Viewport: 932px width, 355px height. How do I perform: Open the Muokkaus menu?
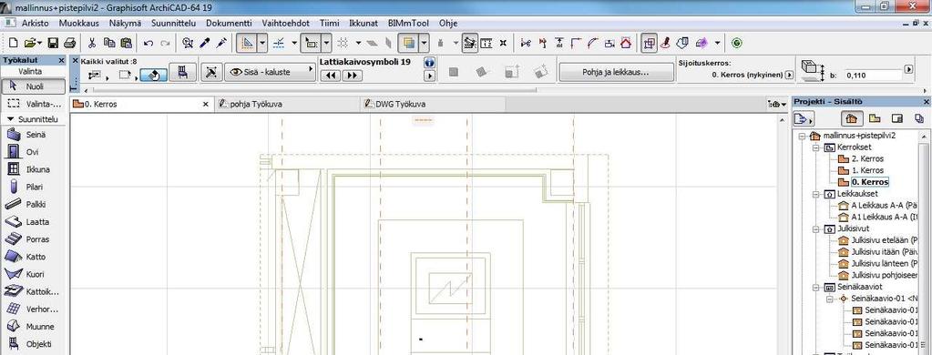(x=79, y=23)
